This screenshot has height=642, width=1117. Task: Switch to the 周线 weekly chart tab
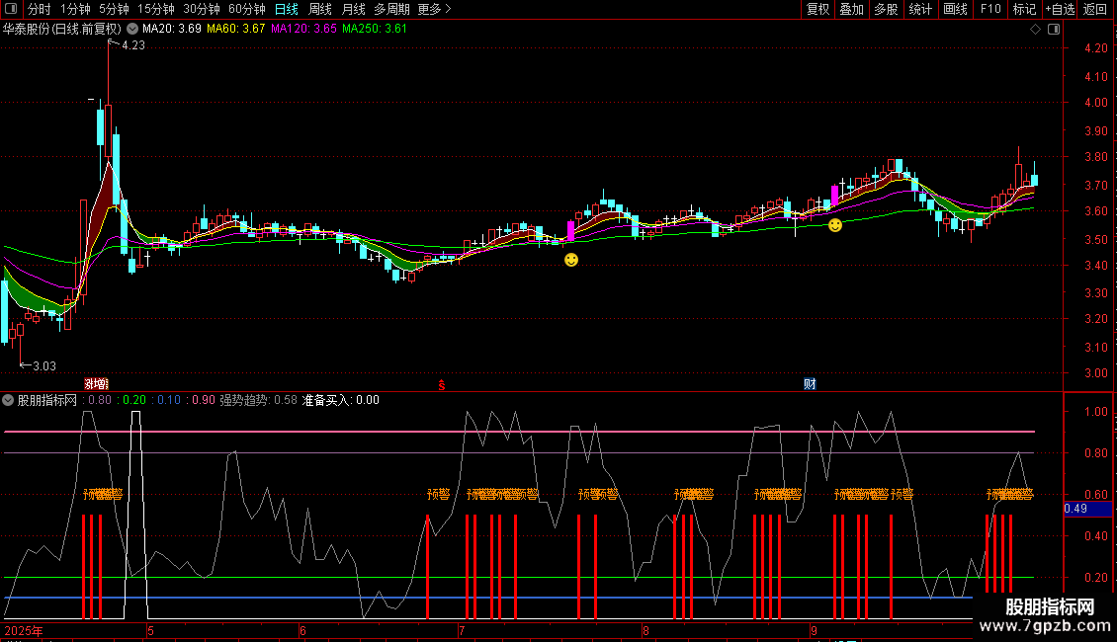click(x=320, y=9)
